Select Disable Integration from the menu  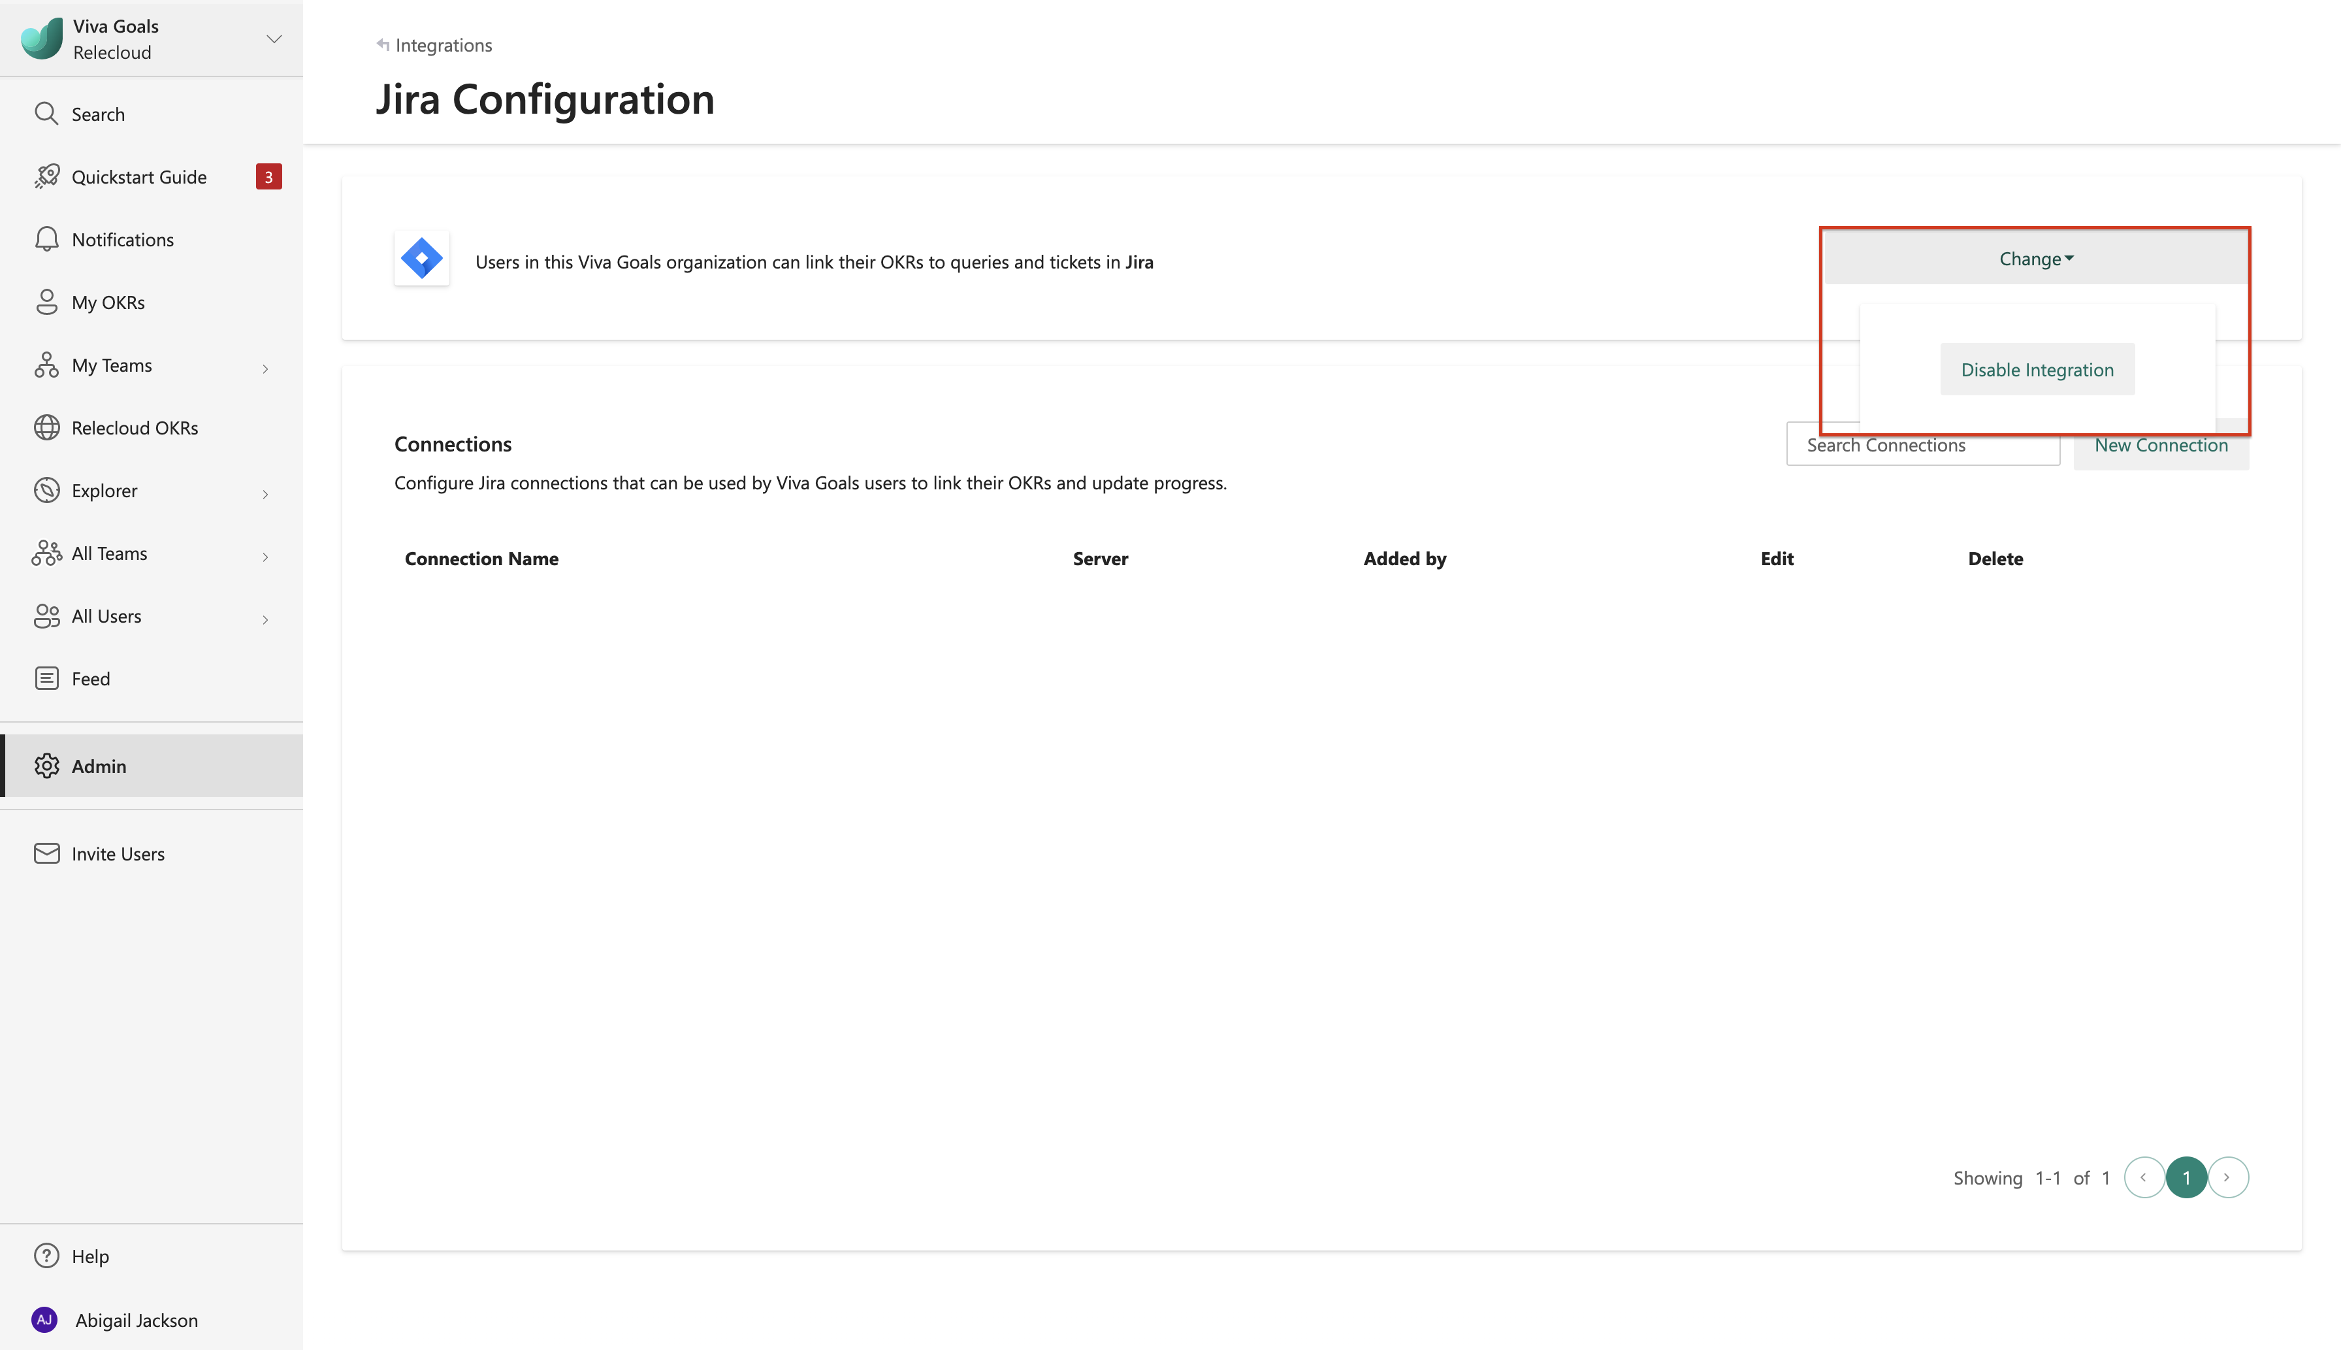(2037, 370)
